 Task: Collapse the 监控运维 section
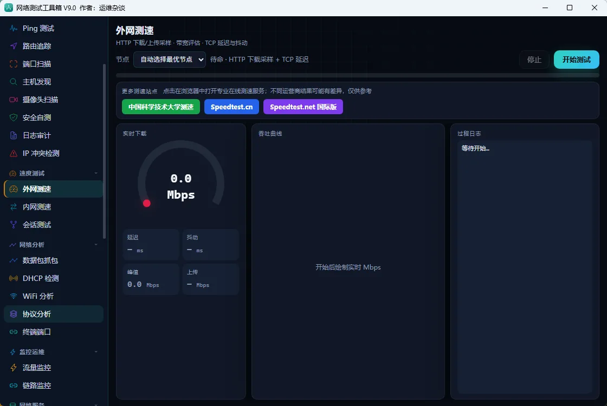(x=96, y=351)
